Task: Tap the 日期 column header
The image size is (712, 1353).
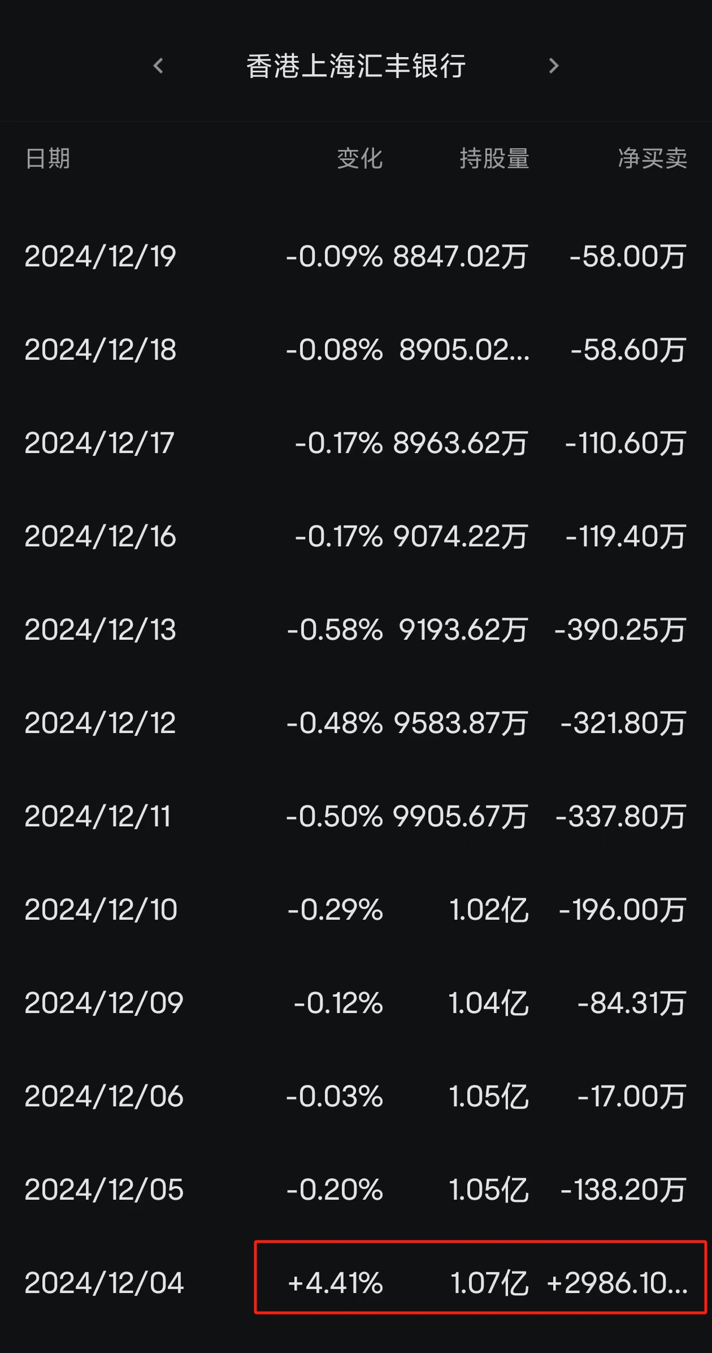Action: point(48,158)
